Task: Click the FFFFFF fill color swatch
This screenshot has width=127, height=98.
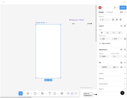Action: (100, 67)
